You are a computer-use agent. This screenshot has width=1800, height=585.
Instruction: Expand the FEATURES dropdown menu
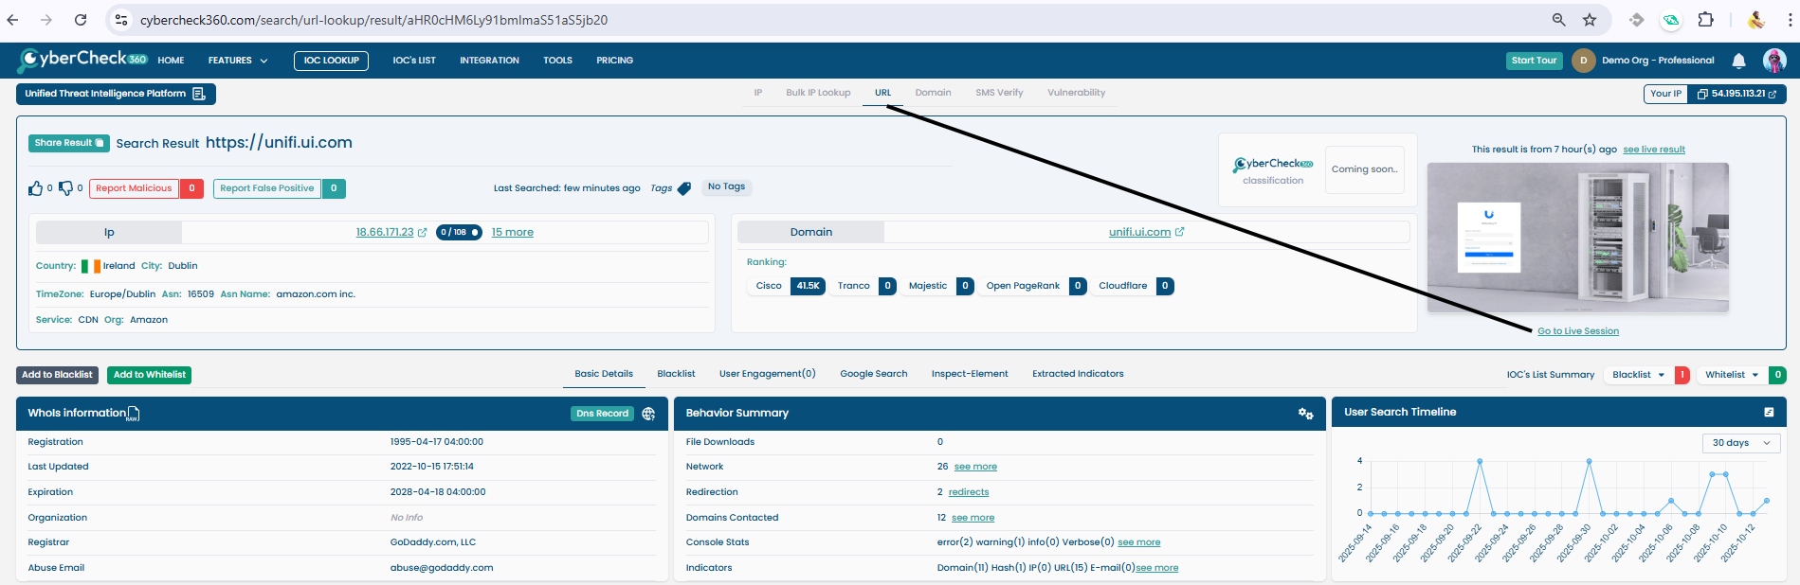click(x=238, y=61)
